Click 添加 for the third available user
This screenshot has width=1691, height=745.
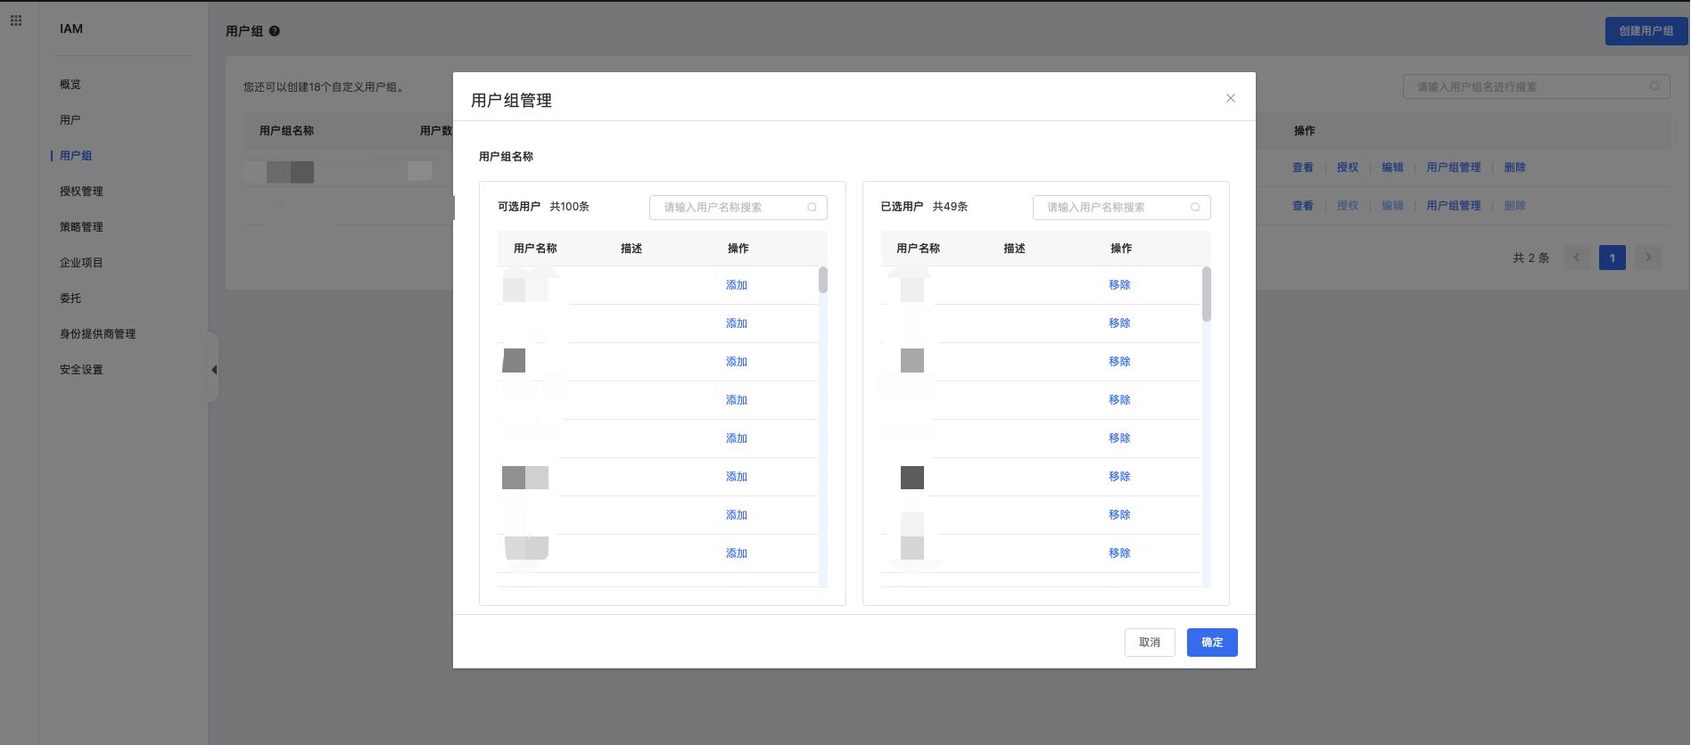coord(737,362)
